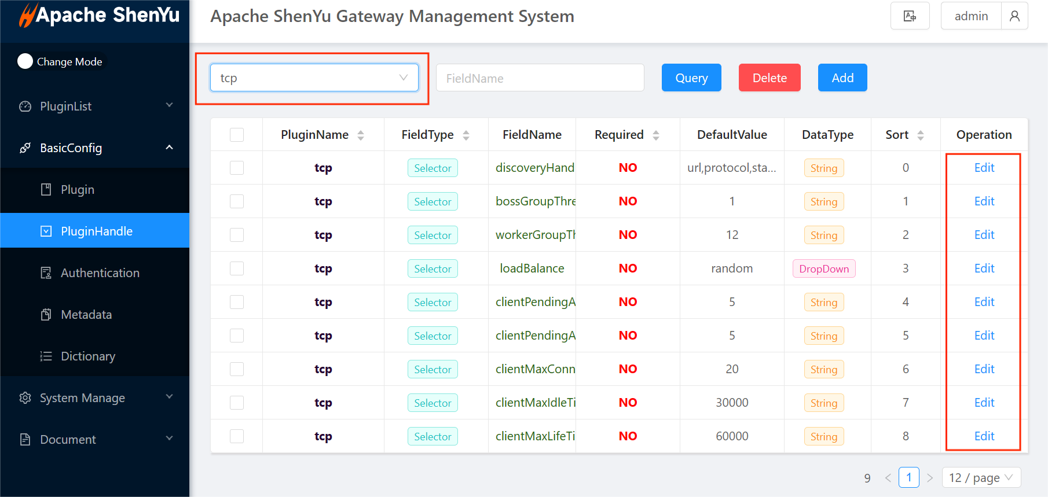The height and width of the screenshot is (497, 1048).
Task: Click the FieldType column sort icon
Action: [466, 135]
